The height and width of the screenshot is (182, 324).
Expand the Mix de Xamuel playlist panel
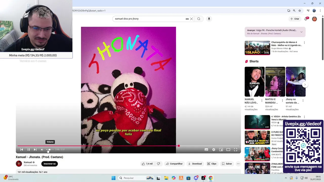tap(301, 32)
